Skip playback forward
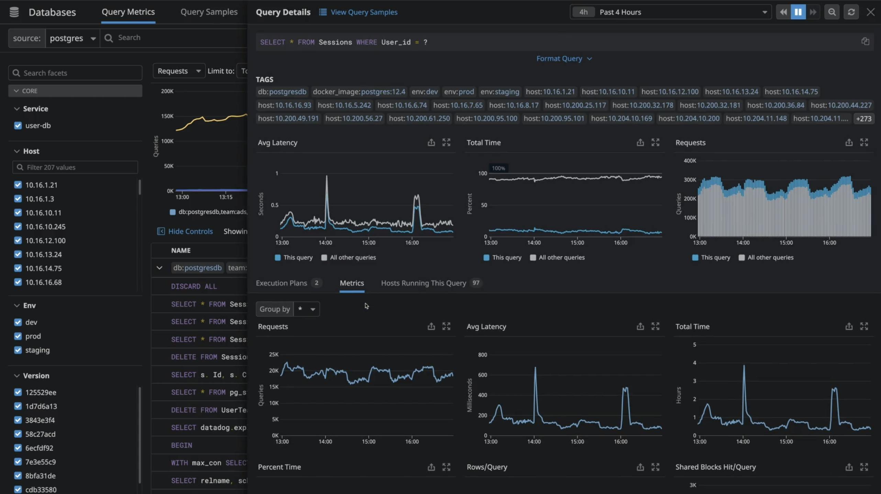This screenshot has width=881, height=494. coord(814,12)
